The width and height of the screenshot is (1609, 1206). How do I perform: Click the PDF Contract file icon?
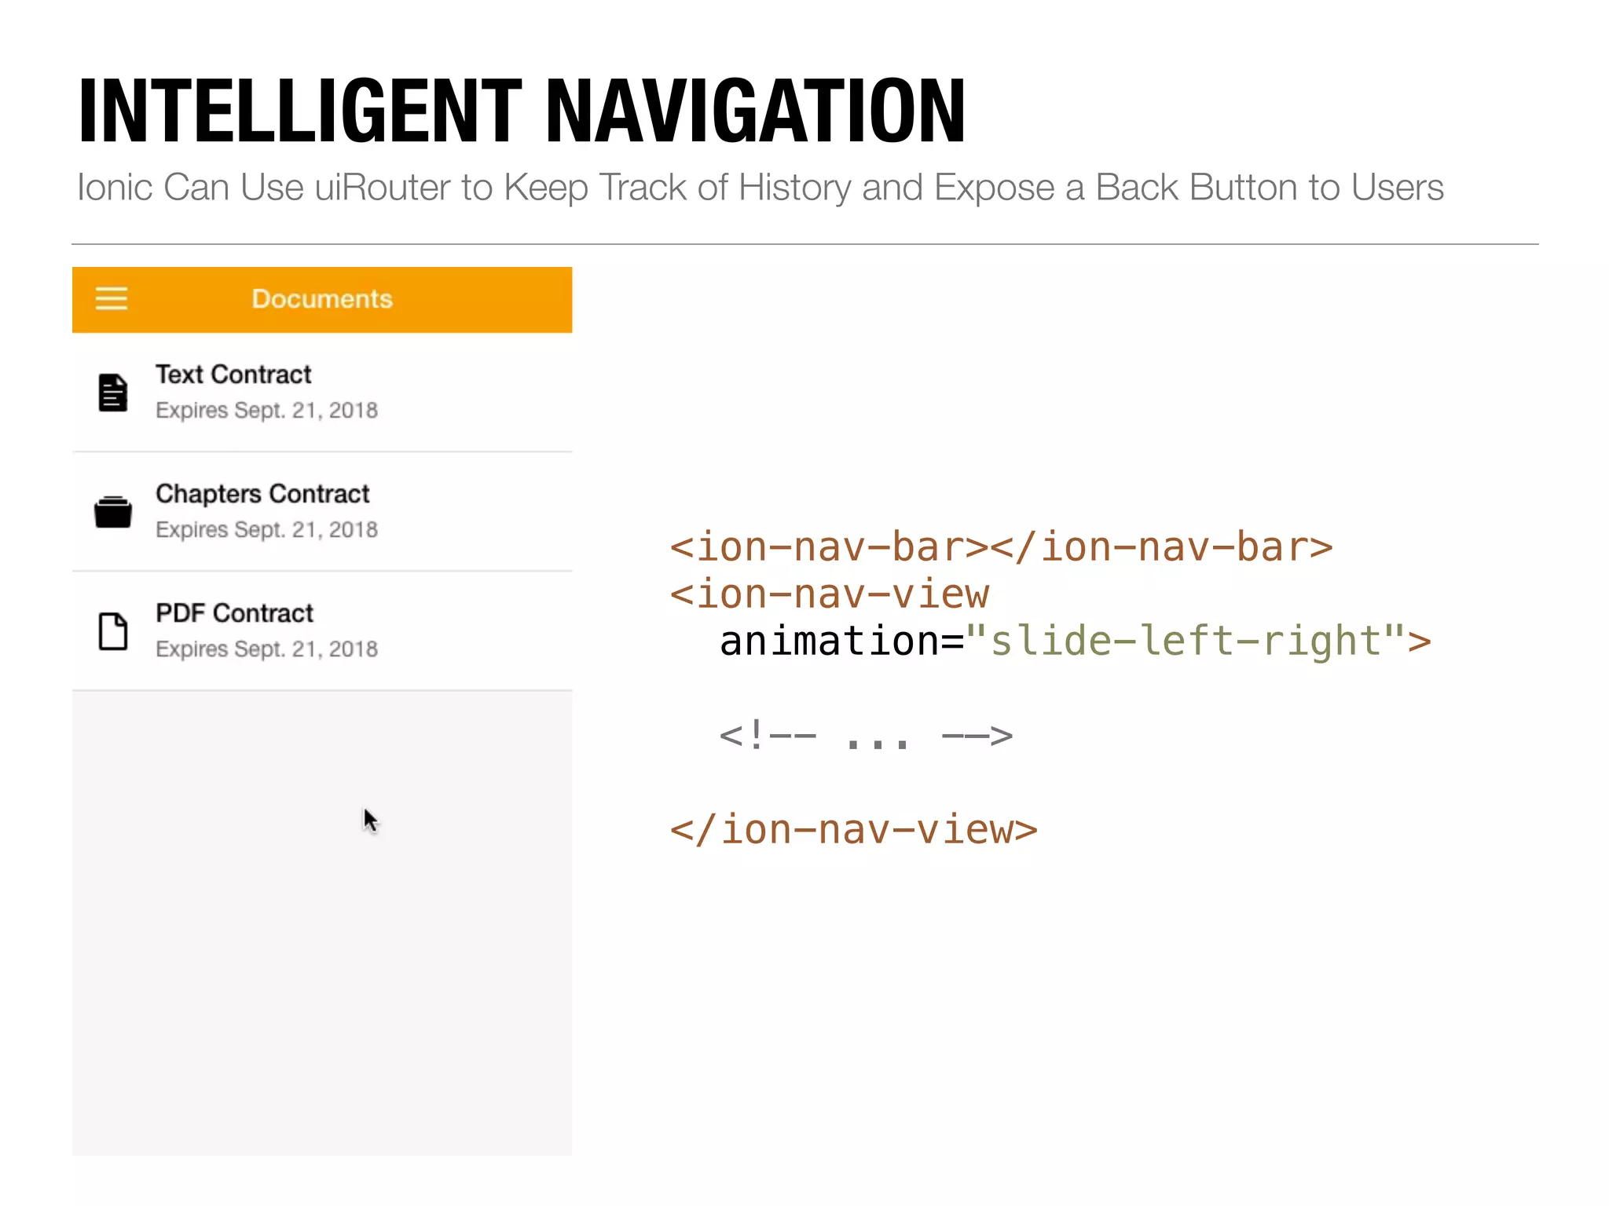(113, 631)
